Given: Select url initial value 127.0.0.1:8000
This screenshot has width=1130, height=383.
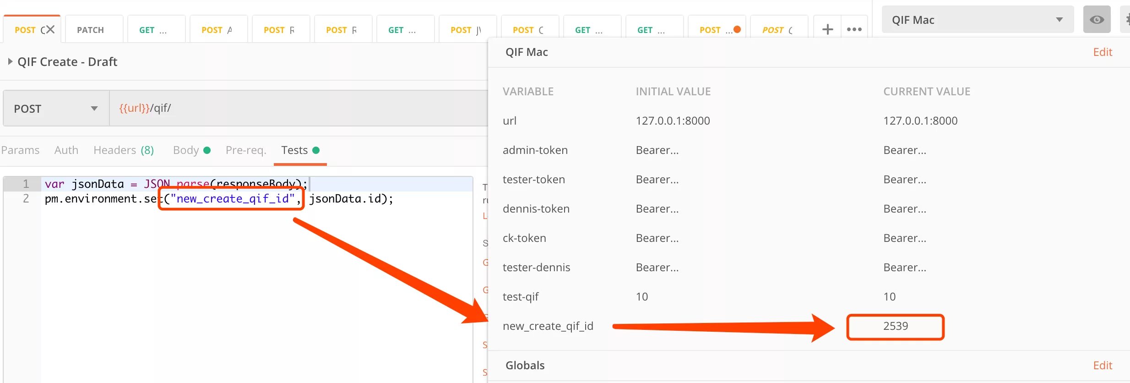Looking at the screenshot, I should point(673,121).
